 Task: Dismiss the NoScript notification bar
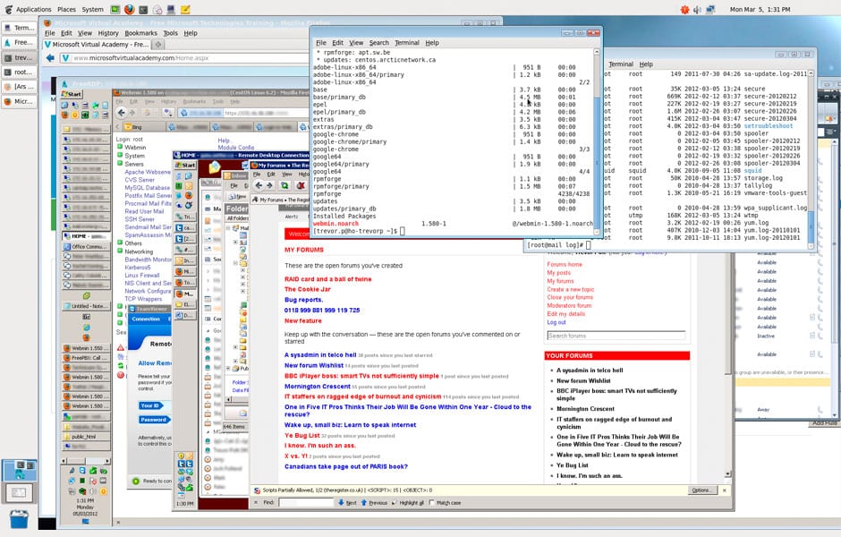[x=725, y=490]
